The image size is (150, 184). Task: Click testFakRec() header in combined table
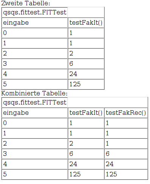[126, 113]
